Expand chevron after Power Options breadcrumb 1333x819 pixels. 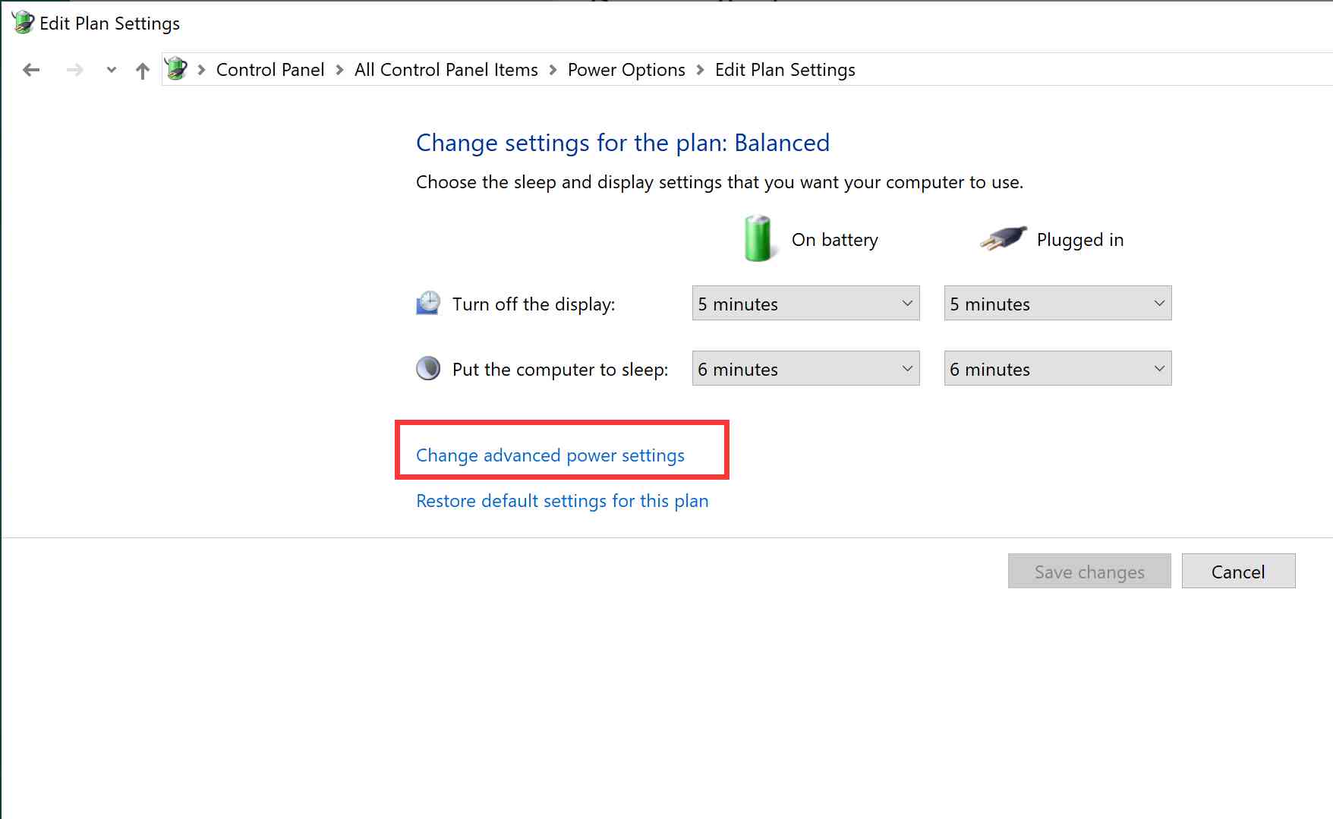pyautogui.click(x=700, y=70)
